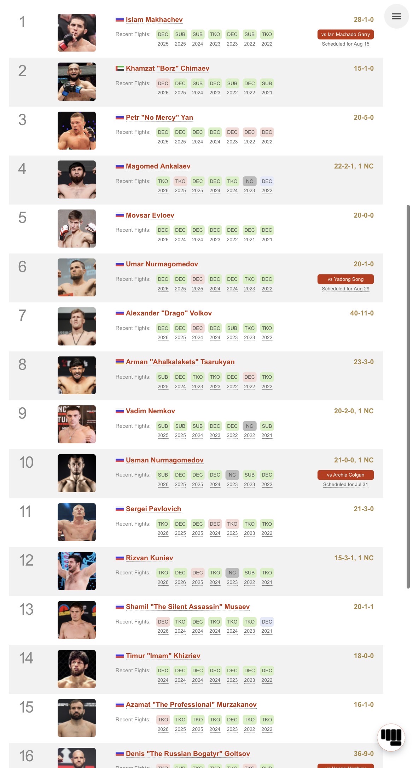Open the hamburger menu icon
This screenshot has height=768, width=413.
[396, 16]
